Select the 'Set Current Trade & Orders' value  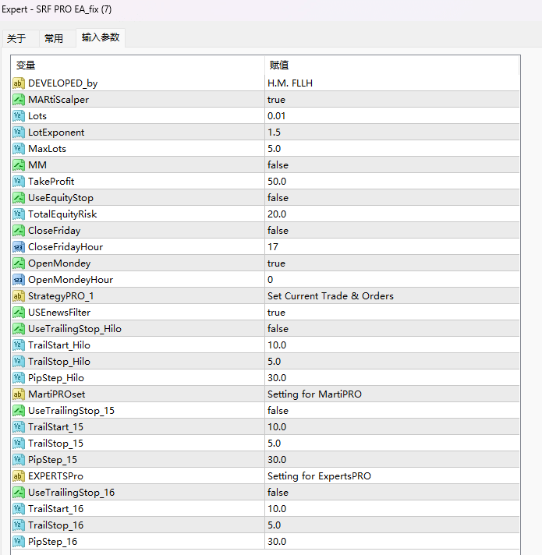click(392, 296)
